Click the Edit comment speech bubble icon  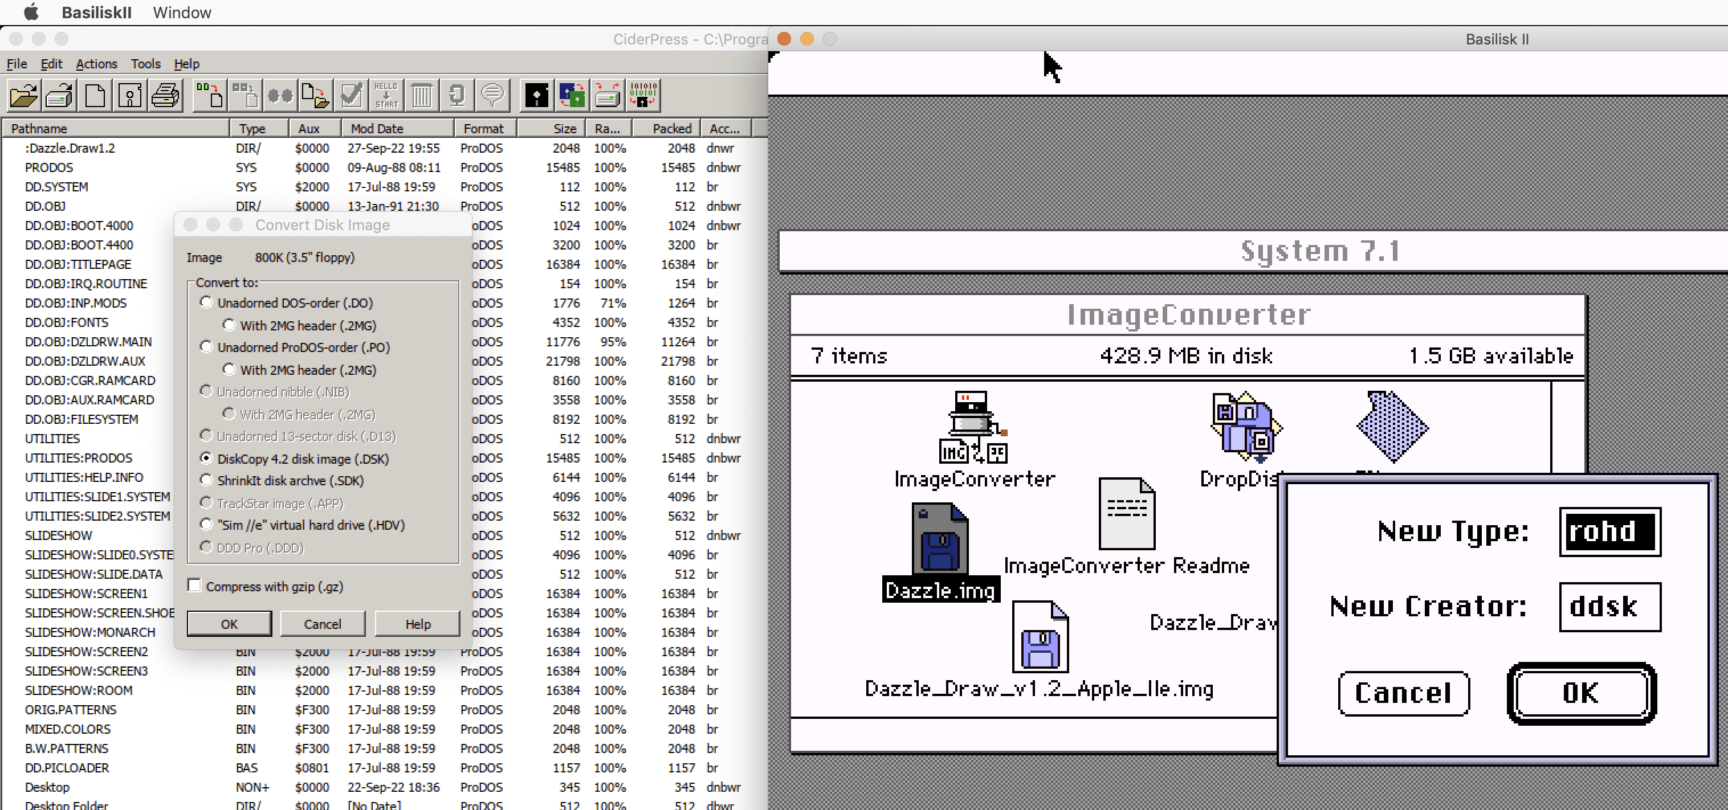492,95
